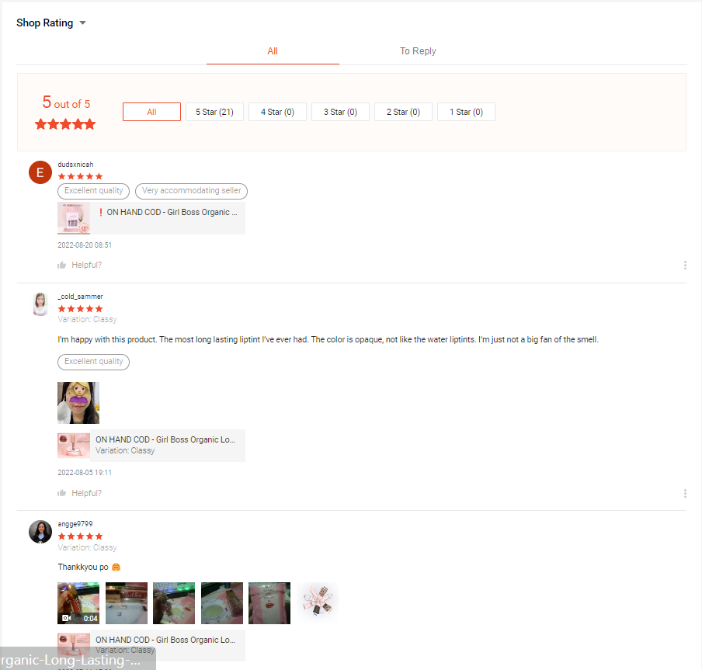This screenshot has width=702, height=670.
Task: Click Variation: Classy under angge9799's stars
Action: [x=87, y=547]
